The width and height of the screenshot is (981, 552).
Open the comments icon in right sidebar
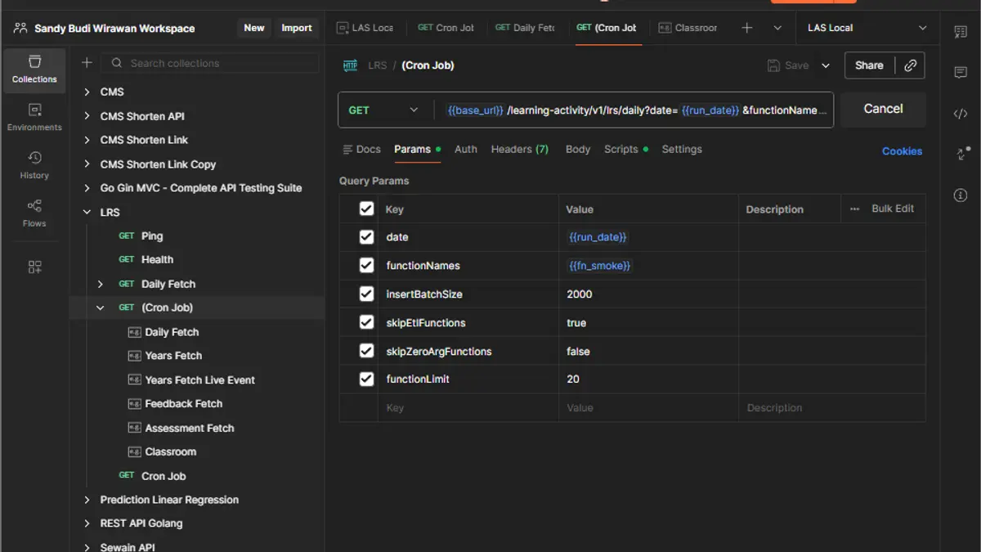(961, 73)
